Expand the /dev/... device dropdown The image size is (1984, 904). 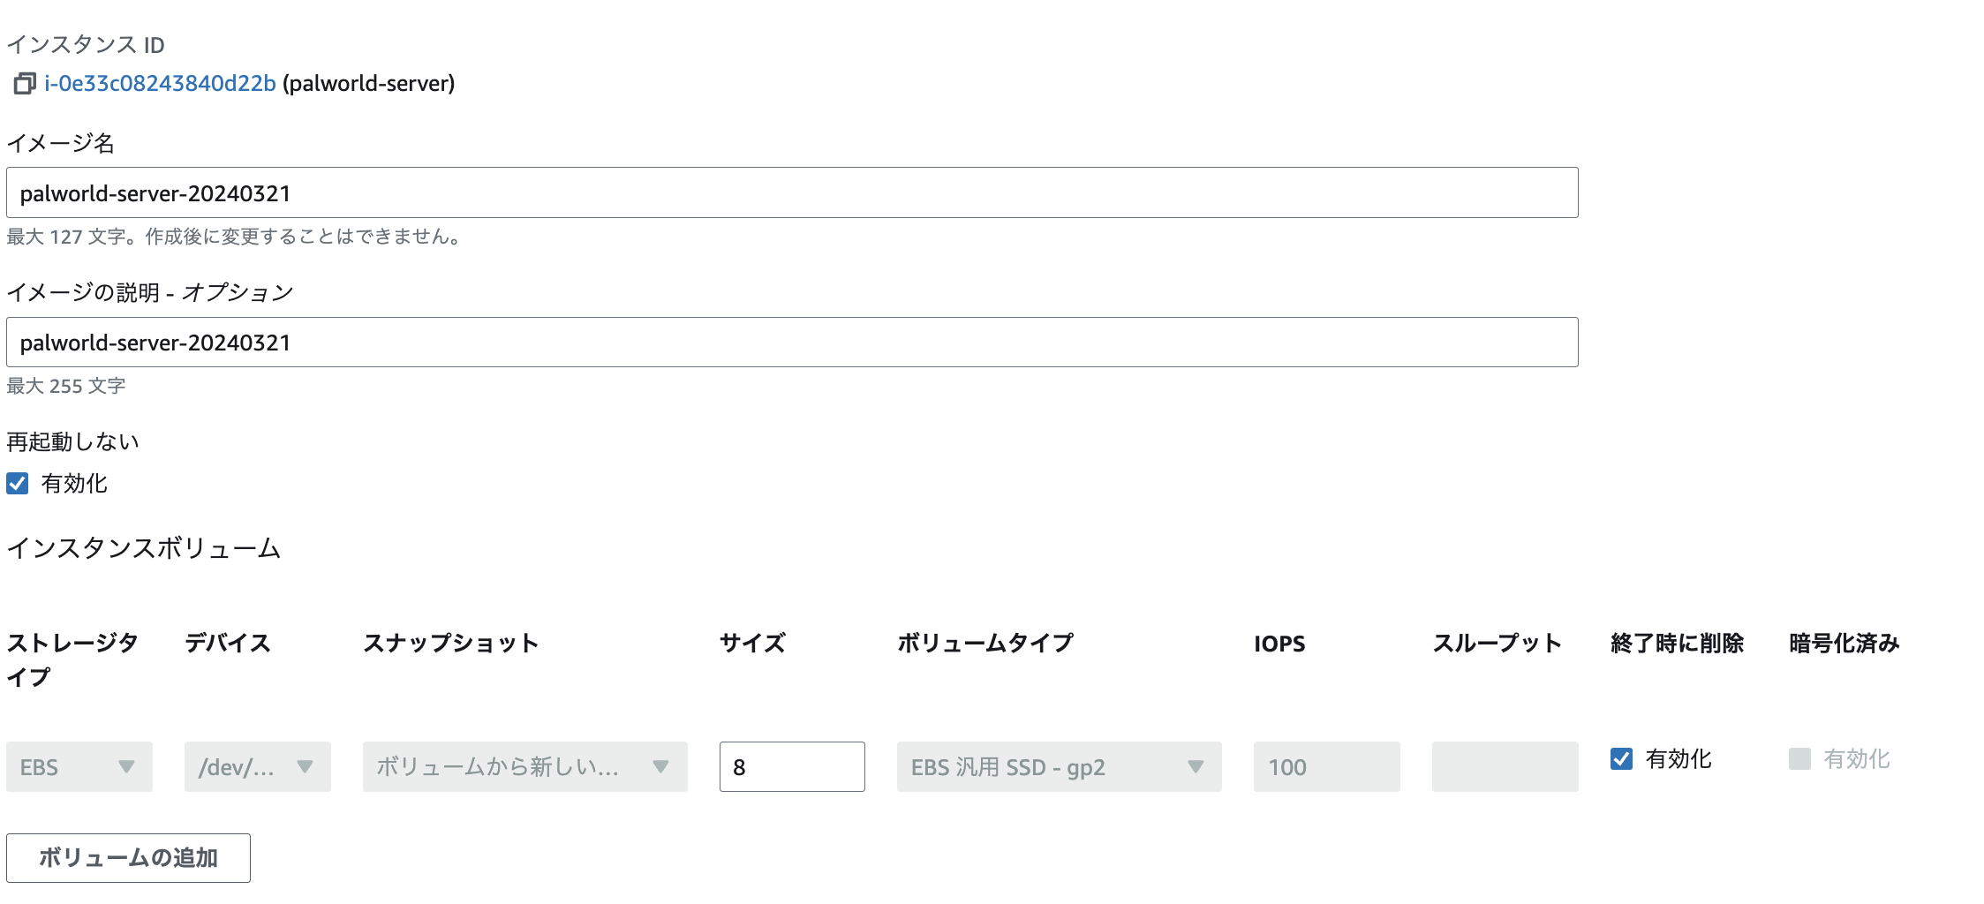[x=257, y=767]
